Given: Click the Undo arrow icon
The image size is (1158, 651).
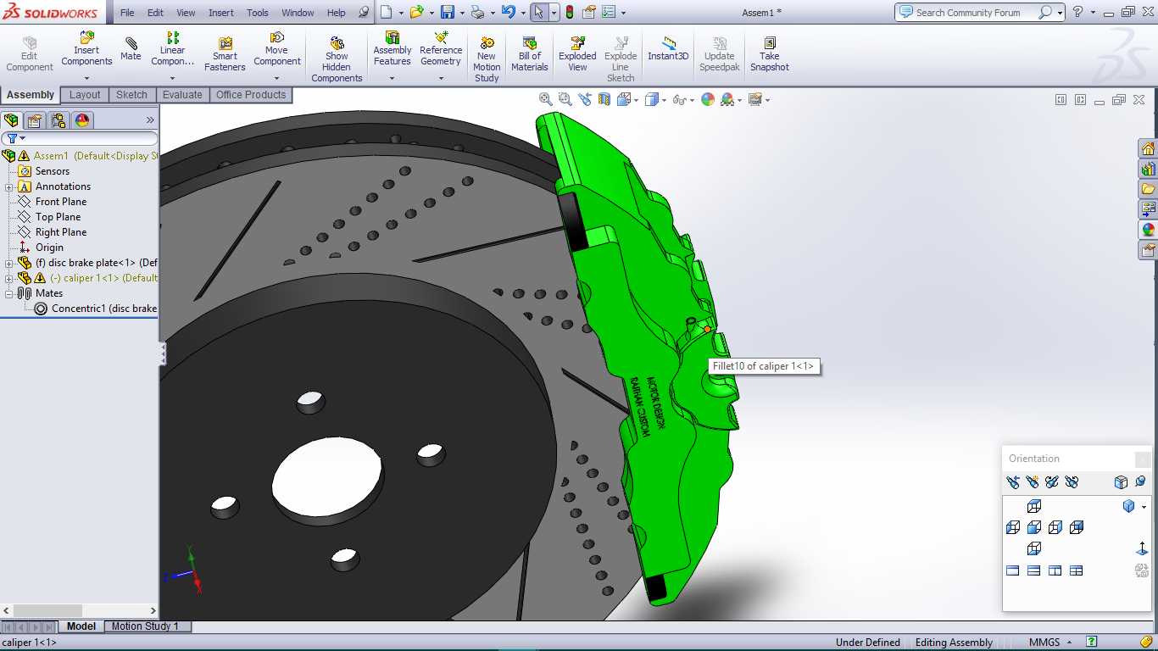Looking at the screenshot, I should tap(508, 12).
